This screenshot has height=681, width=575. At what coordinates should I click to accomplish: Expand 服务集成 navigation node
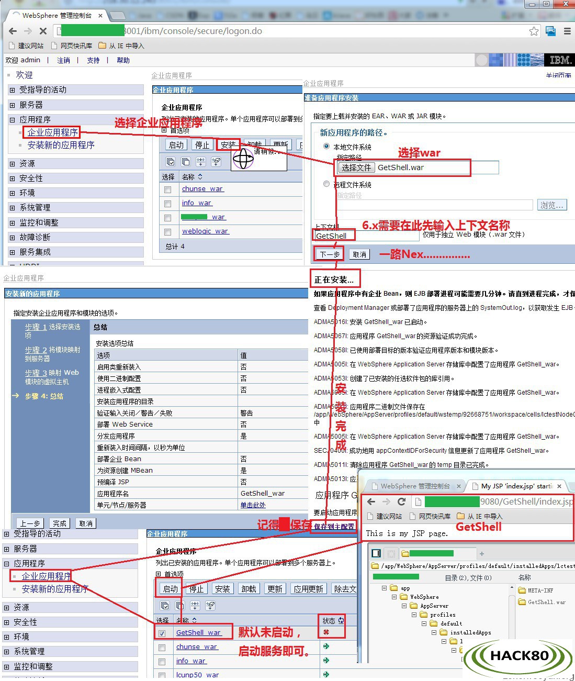click(x=12, y=252)
